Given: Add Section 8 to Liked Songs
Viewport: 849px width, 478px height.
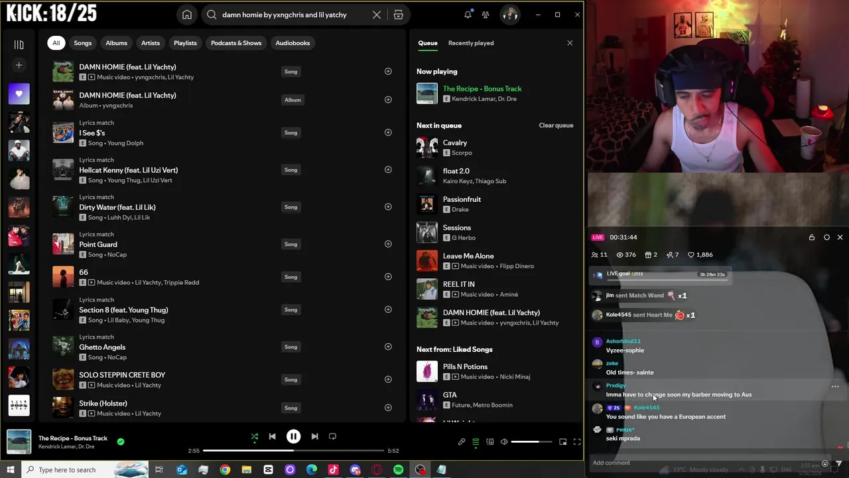Looking at the screenshot, I should click(388, 309).
